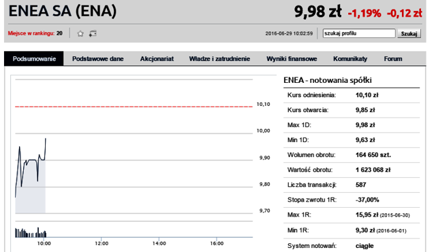Click the 12:00 time axis label
Screen dimensions: 436x252
(102, 243)
